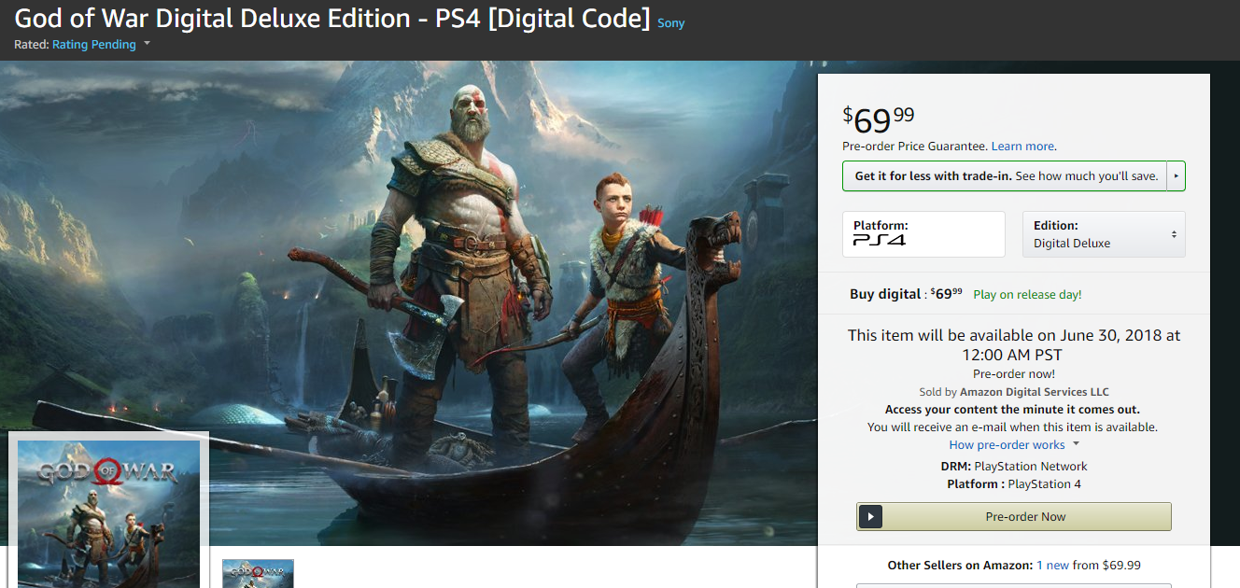Click the $69.99 main price
This screenshot has height=588, width=1240.
point(879,119)
